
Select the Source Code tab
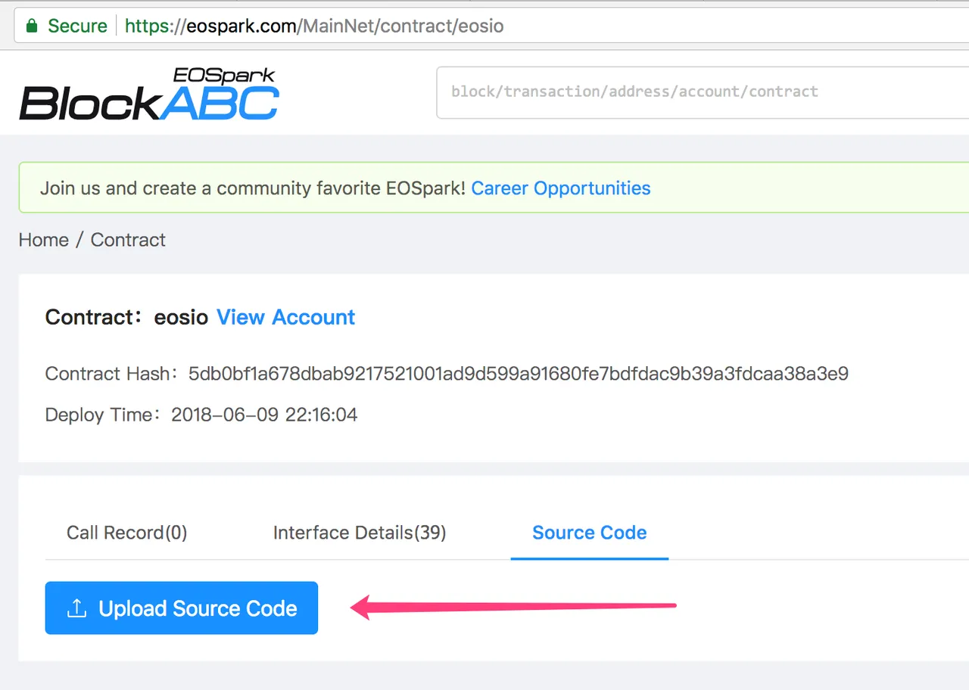click(x=590, y=533)
